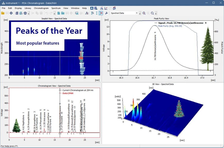This screenshot has height=148, width=224.
Task: Open the CFR audit window icon
Action: [114, 8]
